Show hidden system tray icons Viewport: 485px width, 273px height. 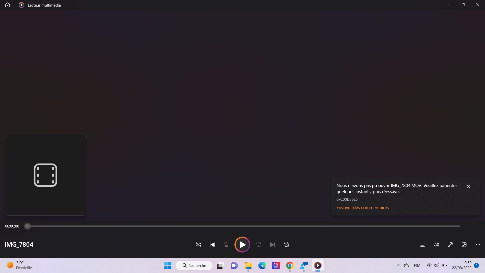tap(399, 265)
